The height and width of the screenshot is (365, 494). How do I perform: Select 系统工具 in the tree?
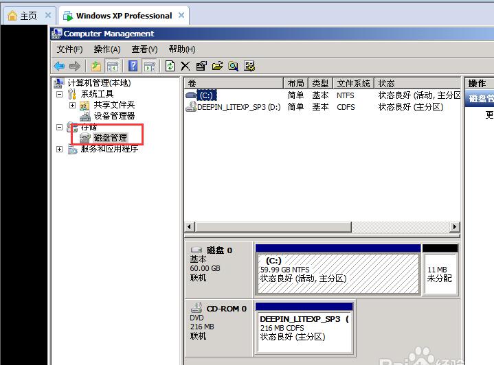97,94
